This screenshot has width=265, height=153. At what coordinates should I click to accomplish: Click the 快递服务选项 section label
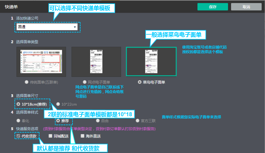27,129
